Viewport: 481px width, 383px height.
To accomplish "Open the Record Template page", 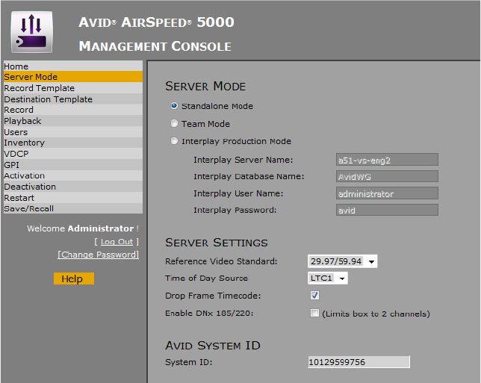I will (73, 88).
